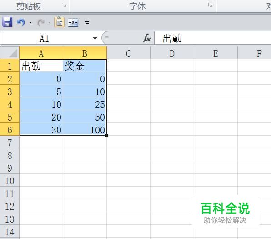The width and height of the screenshot is (271, 239).
Task: Click cell B5 with value 50
Action: pyautogui.click(x=85, y=117)
